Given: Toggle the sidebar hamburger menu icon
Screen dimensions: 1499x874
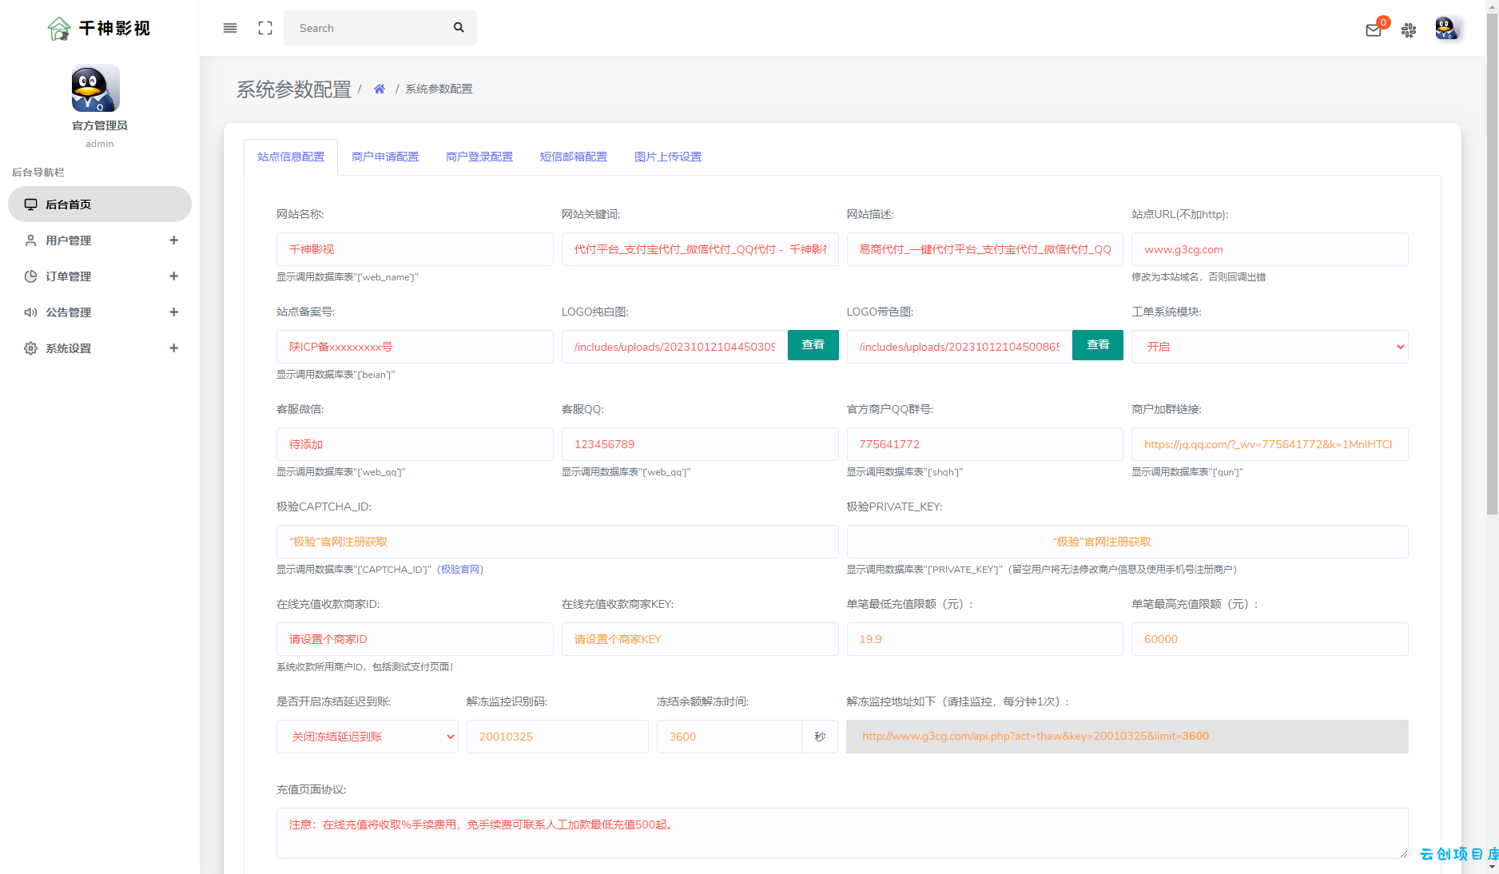Looking at the screenshot, I should [x=230, y=28].
